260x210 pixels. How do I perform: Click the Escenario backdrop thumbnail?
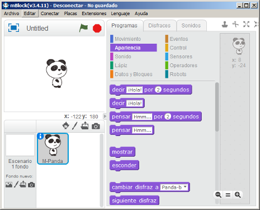point(20,145)
